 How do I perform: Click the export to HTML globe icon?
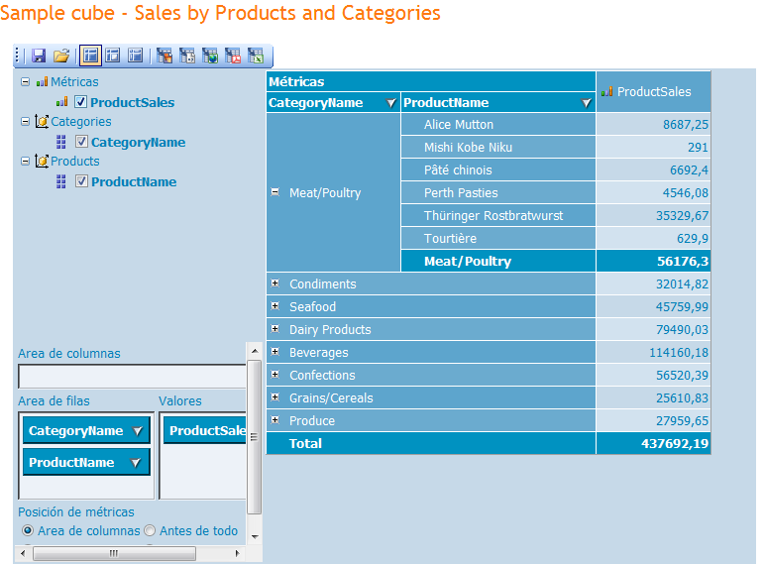[x=210, y=56]
